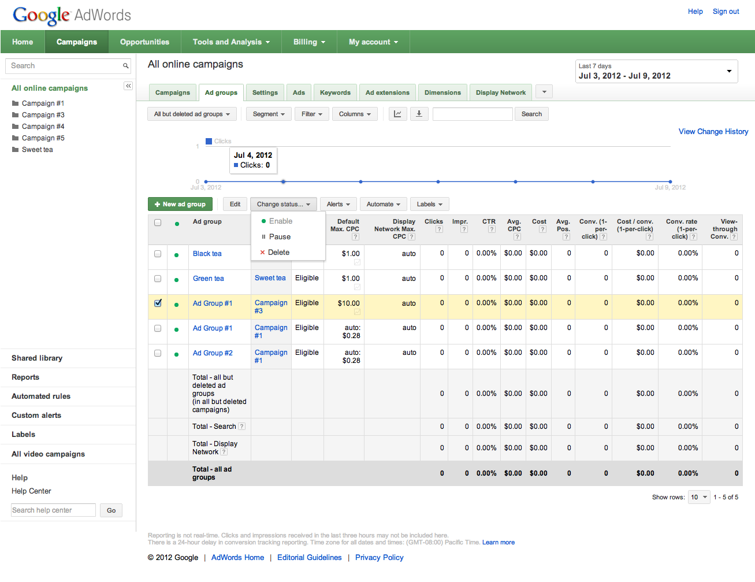Viewport: 755px width, 582px height.
Task: Open Shared library in sidebar
Action: 37,358
